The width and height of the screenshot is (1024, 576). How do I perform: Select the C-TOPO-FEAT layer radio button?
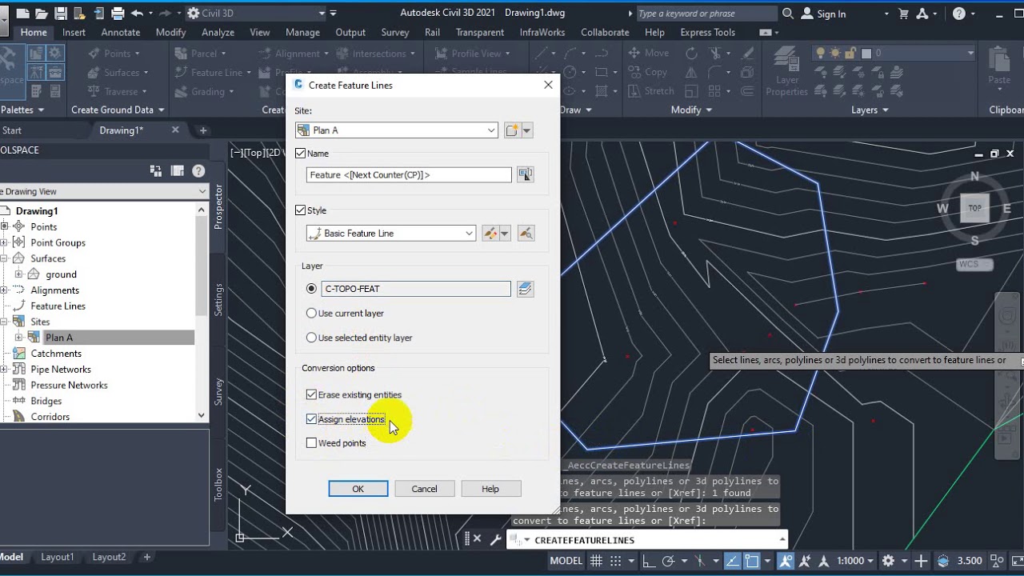coord(312,289)
